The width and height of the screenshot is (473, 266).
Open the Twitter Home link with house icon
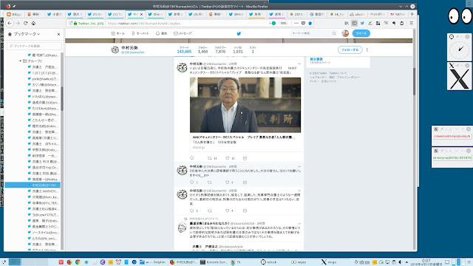point(118,33)
